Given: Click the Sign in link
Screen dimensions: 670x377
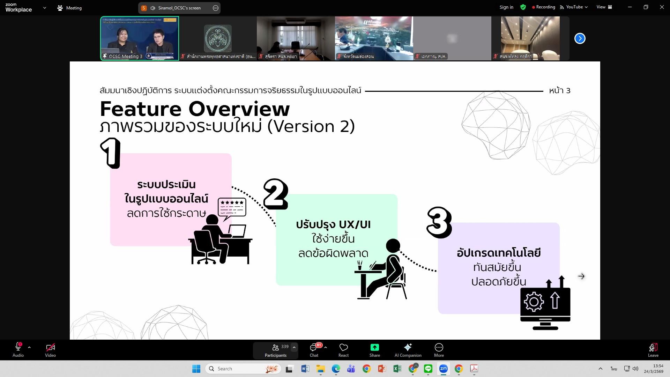Looking at the screenshot, I should coord(506,7).
